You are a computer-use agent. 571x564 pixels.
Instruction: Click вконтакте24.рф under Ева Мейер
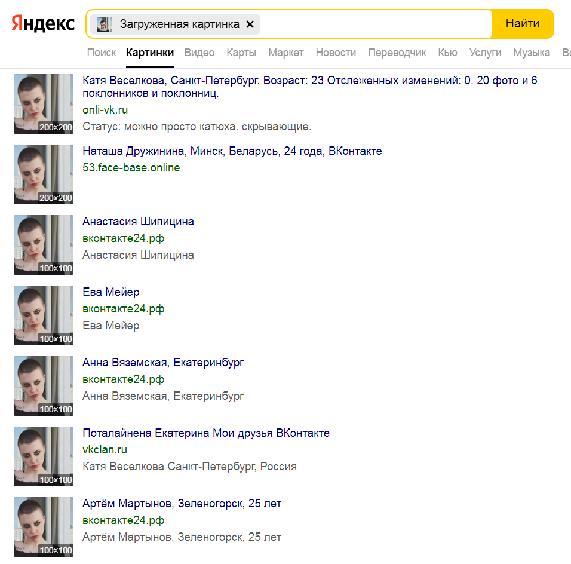[123, 309]
